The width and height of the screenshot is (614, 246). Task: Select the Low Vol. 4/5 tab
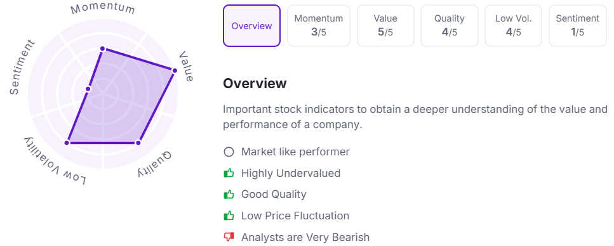click(x=514, y=26)
